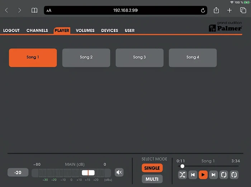The image size is (251, 187).
Task: Click the elapsed time 0:11
Action: (x=181, y=161)
